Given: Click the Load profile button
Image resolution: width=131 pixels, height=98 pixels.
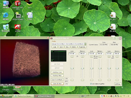Looking at the screenshot, I should 54,47.
